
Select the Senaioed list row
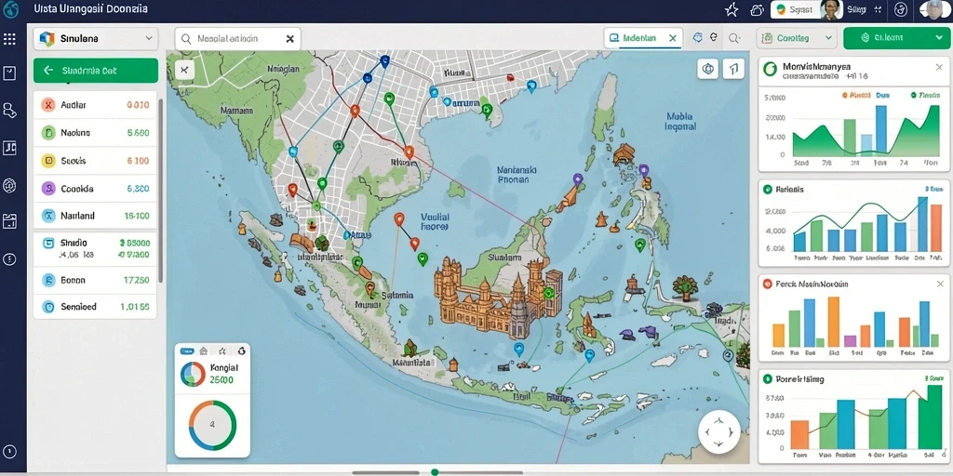96,307
